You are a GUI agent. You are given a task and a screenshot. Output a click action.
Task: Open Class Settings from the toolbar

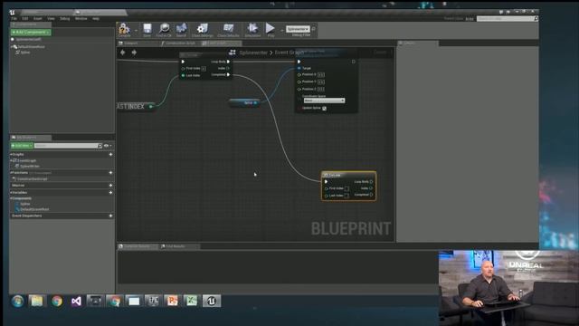[203, 30]
